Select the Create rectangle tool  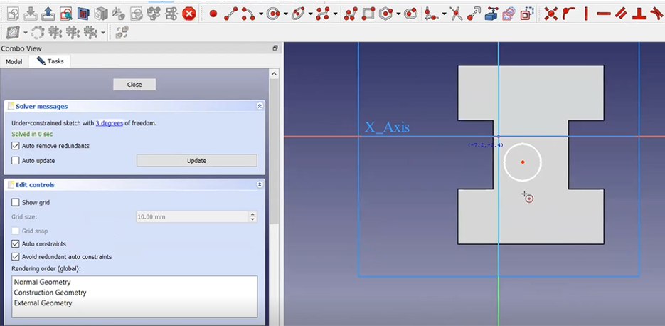click(368, 14)
